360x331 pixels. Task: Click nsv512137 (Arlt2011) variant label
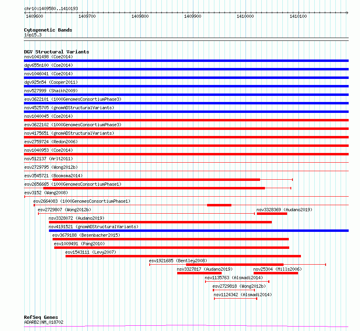[x=49, y=159]
